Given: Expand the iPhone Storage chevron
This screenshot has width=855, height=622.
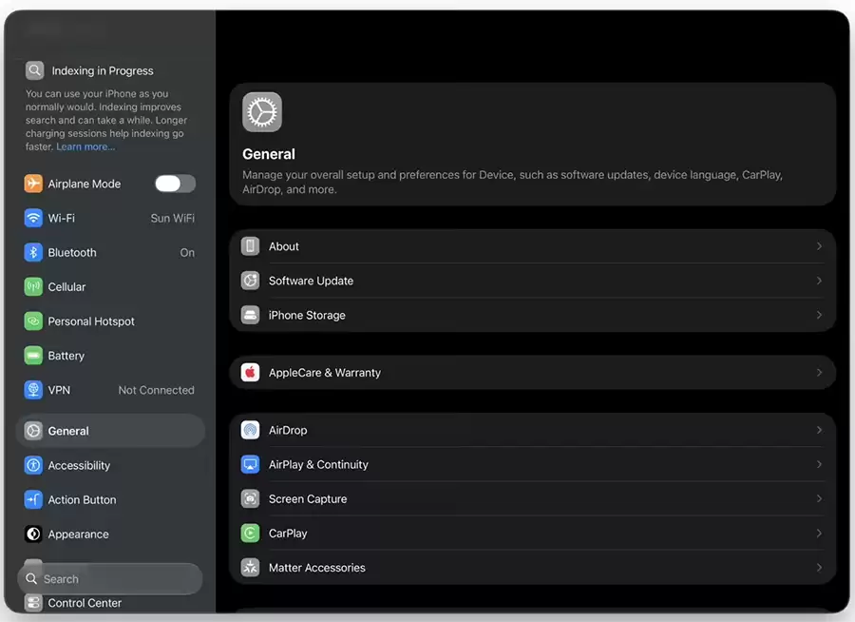Looking at the screenshot, I should click(819, 315).
